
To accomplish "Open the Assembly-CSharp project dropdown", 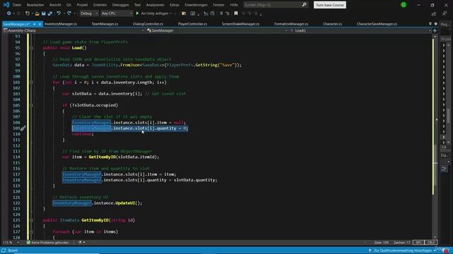I will 74,30.
